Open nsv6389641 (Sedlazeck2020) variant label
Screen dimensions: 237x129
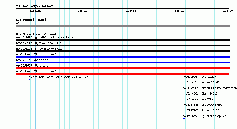37,54
